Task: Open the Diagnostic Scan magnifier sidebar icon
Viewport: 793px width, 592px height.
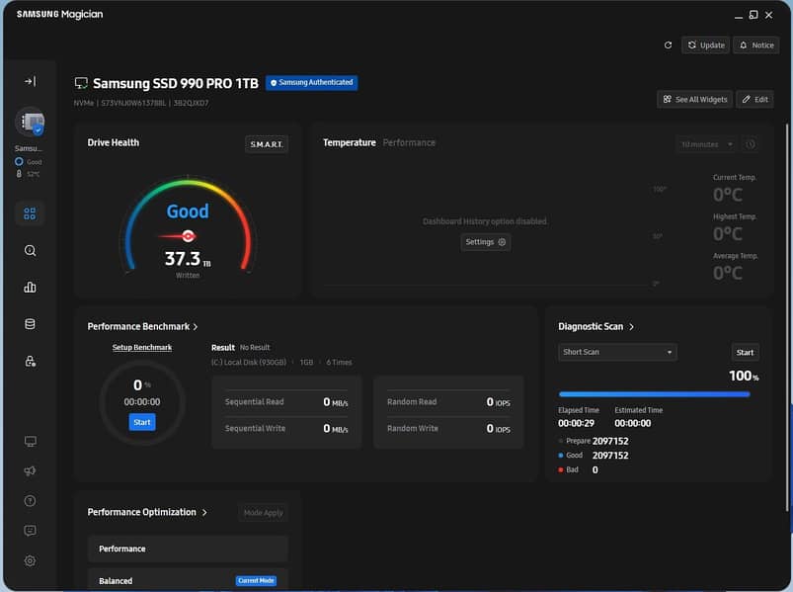Action: tap(30, 250)
